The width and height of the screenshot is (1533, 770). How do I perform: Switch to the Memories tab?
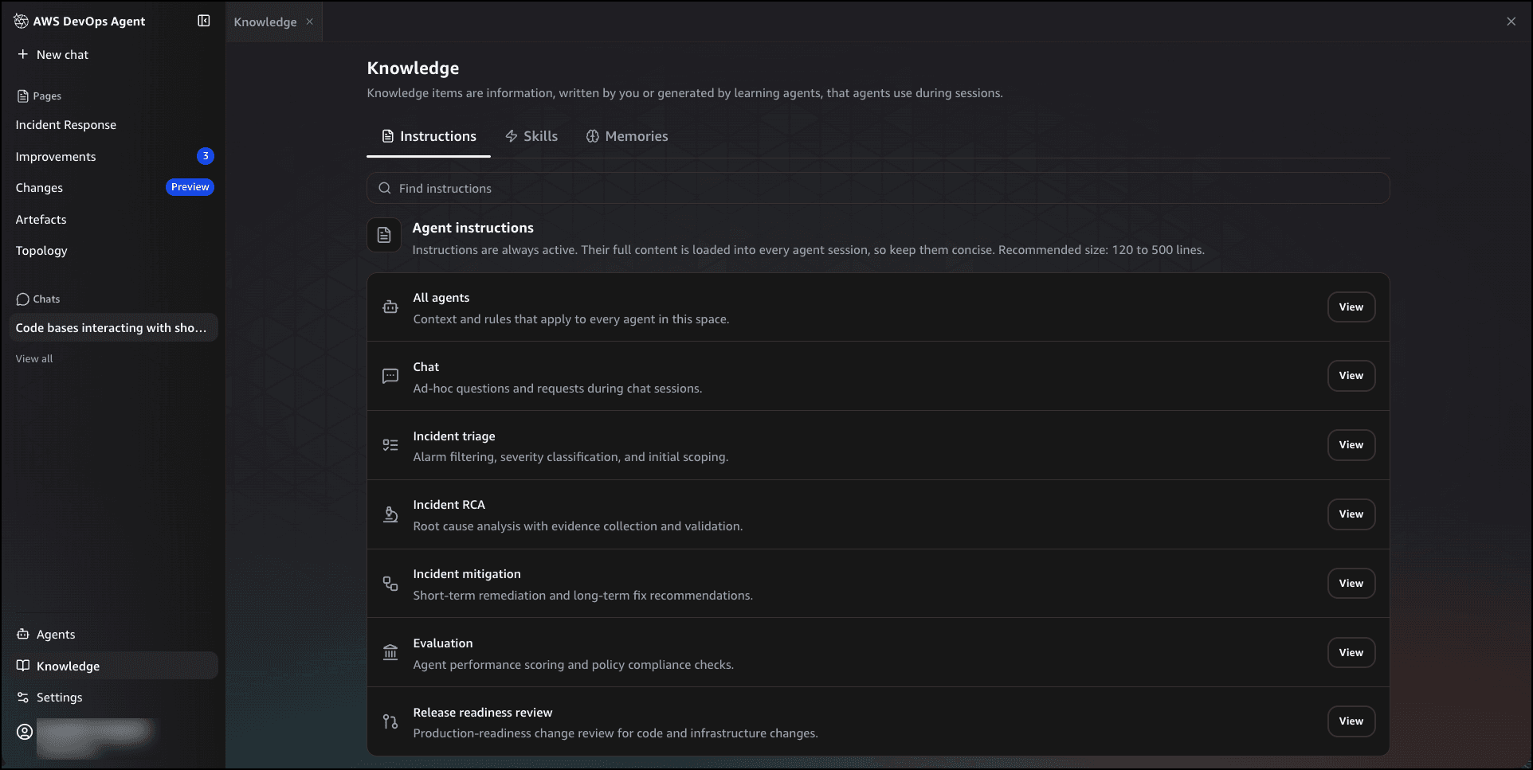click(627, 136)
